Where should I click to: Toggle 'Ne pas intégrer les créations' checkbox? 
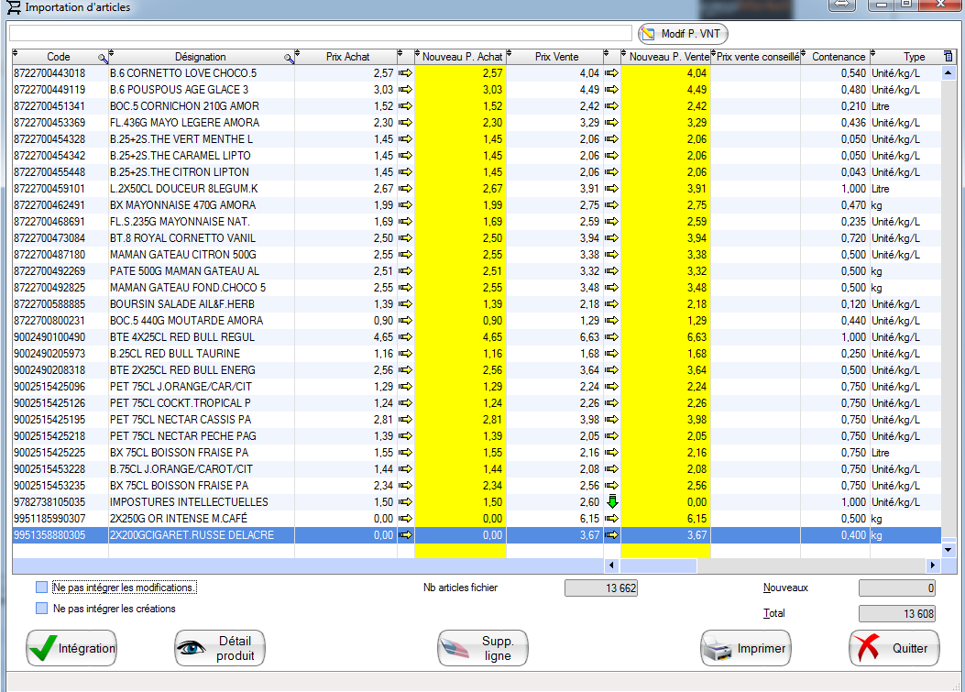41,609
